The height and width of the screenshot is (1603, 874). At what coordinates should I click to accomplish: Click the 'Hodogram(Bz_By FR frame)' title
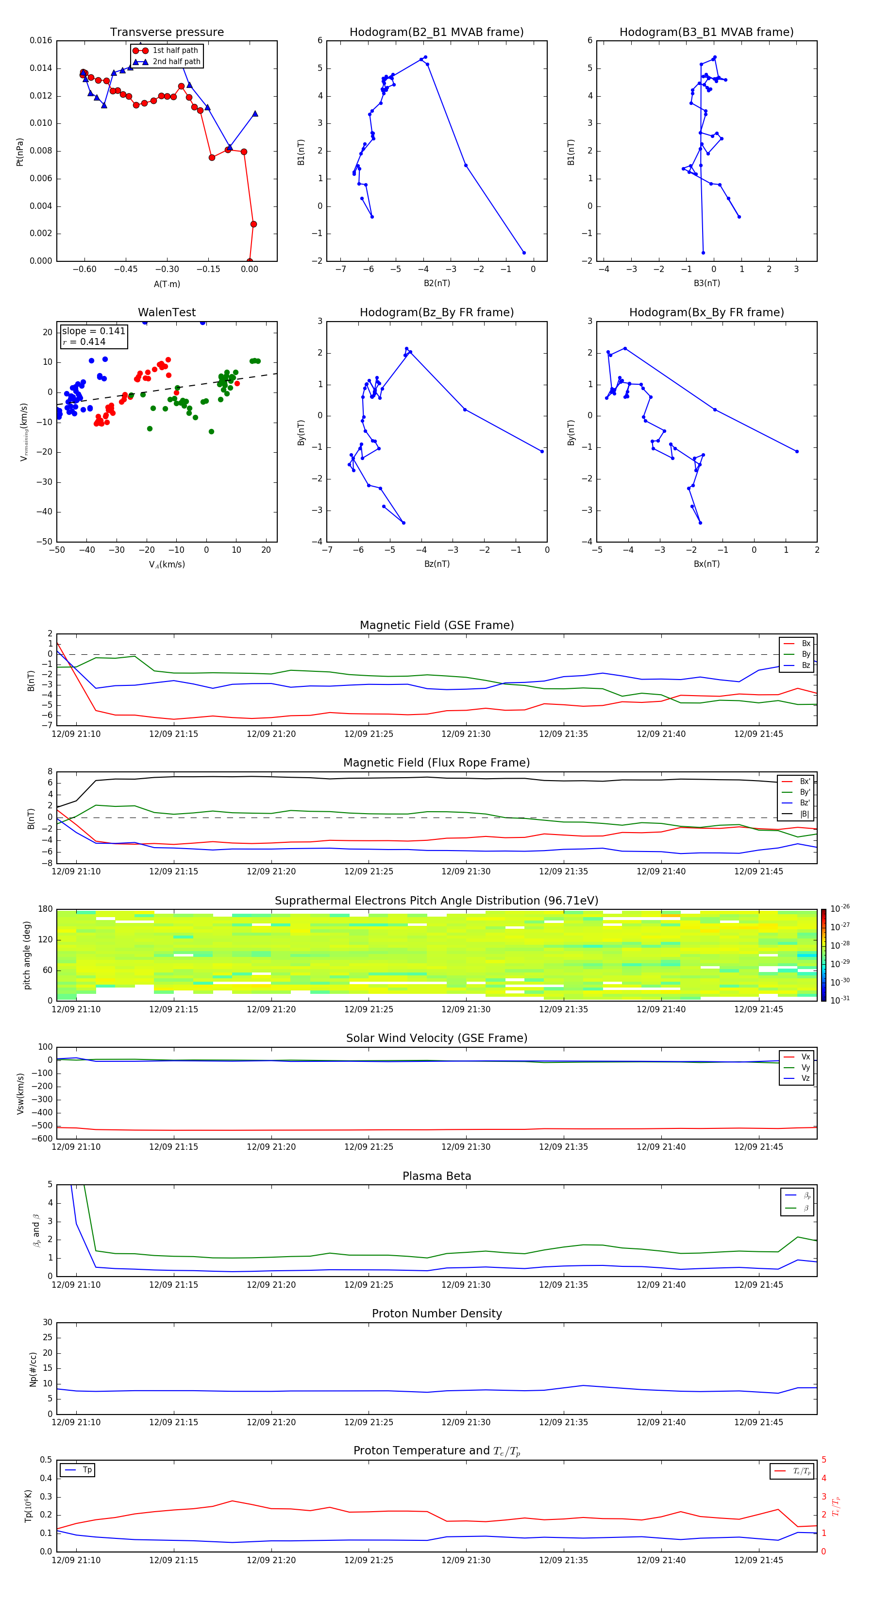(x=437, y=312)
